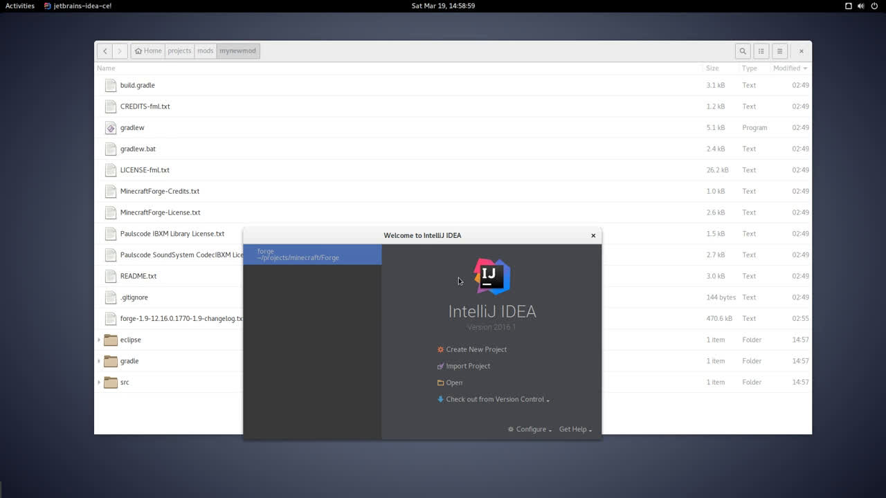Viewport: 886px width, 498px height.
Task: Click the Version Control download arrow icon
Action: click(440, 399)
